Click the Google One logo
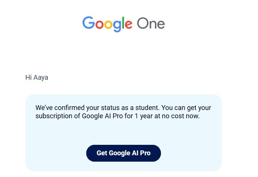This screenshot has width=258, height=177. [124, 24]
